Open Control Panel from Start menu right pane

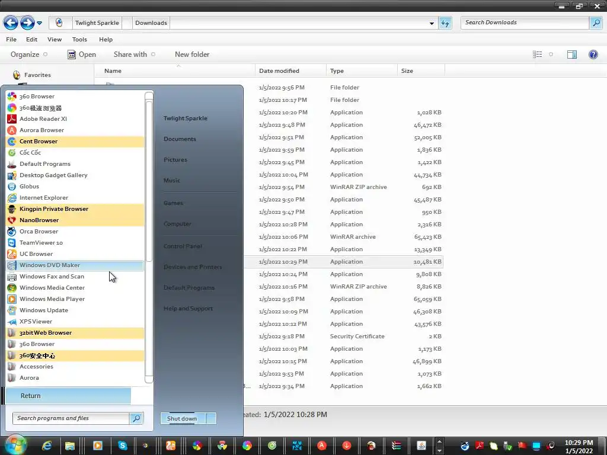(183, 246)
